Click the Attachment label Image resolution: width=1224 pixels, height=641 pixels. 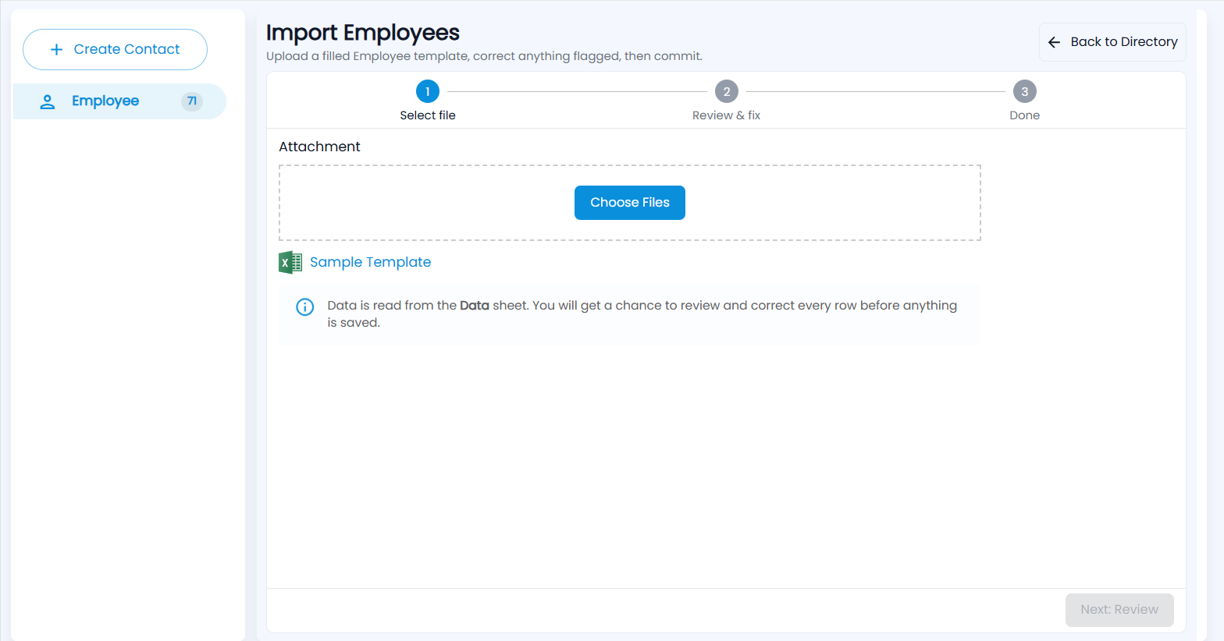pyautogui.click(x=319, y=147)
